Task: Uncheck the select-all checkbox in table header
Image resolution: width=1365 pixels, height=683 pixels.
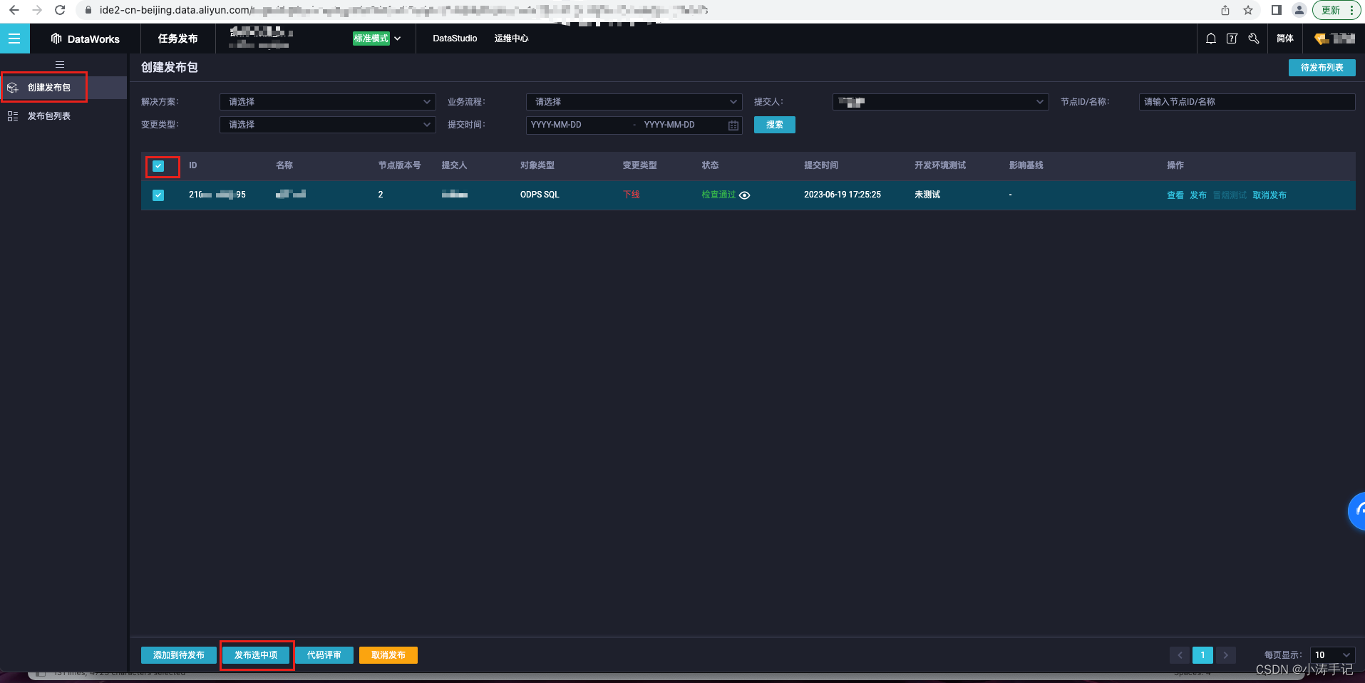Action: pyautogui.click(x=158, y=166)
